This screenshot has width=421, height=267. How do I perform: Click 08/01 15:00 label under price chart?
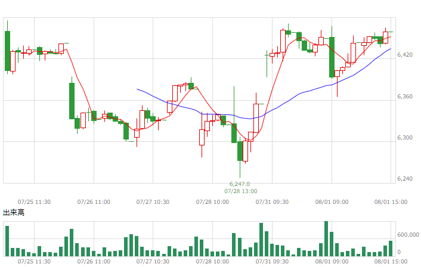point(391,202)
